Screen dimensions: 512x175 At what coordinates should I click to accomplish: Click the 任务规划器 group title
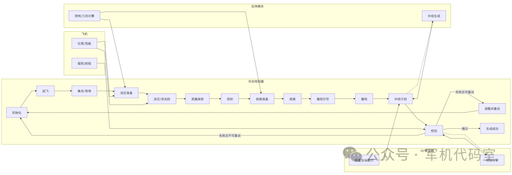pyautogui.click(x=256, y=81)
